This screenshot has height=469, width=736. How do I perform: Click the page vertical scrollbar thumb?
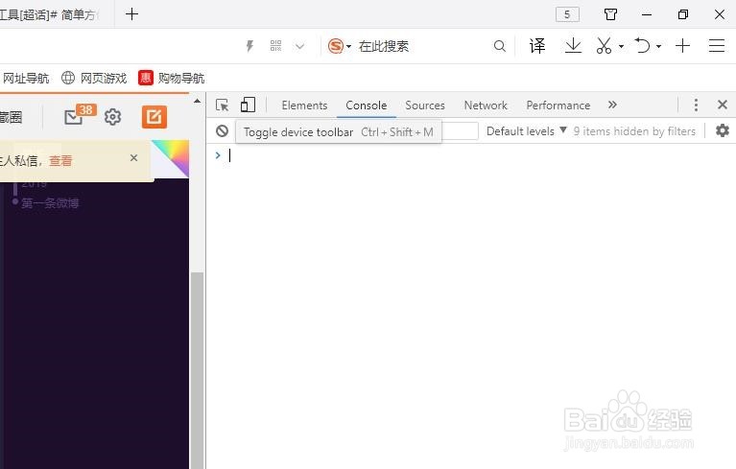tap(197, 370)
